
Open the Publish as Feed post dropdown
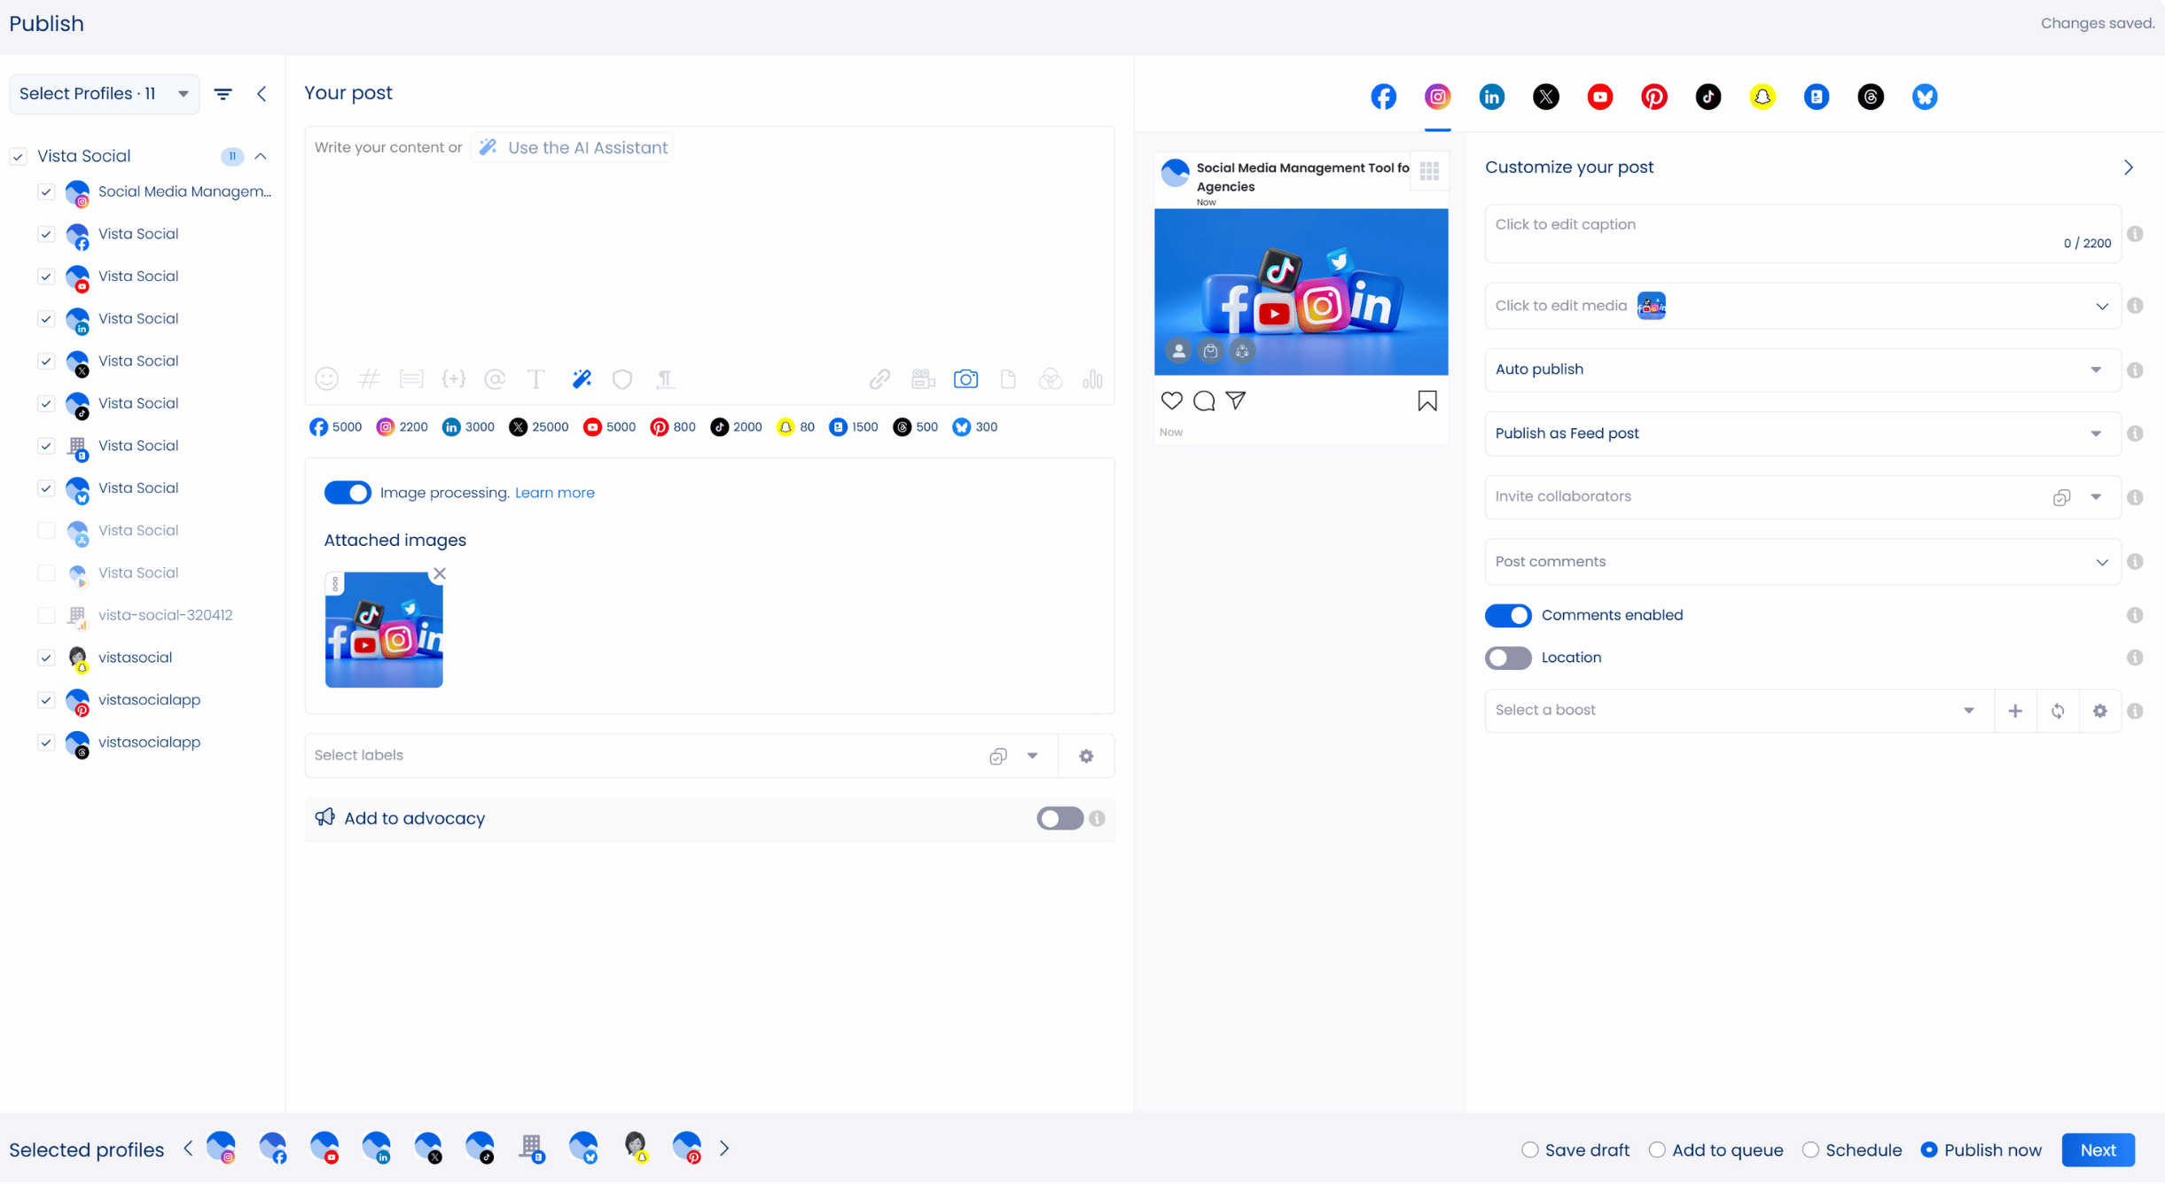(1802, 433)
